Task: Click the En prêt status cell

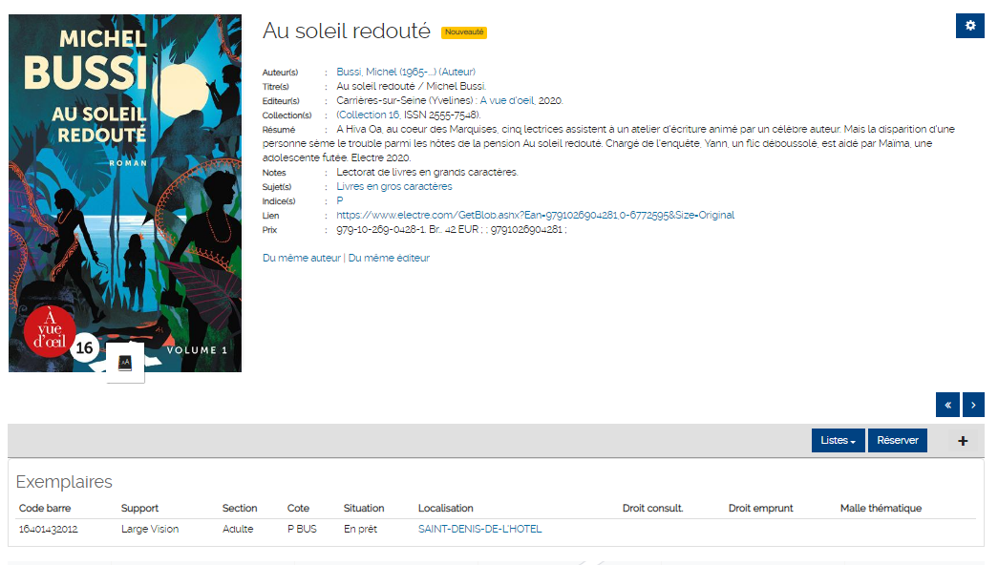Action: point(360,529)
